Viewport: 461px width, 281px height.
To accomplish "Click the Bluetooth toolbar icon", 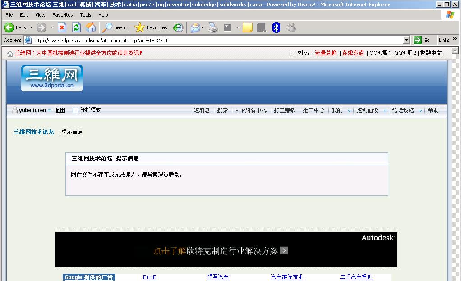I will [276, 27].
